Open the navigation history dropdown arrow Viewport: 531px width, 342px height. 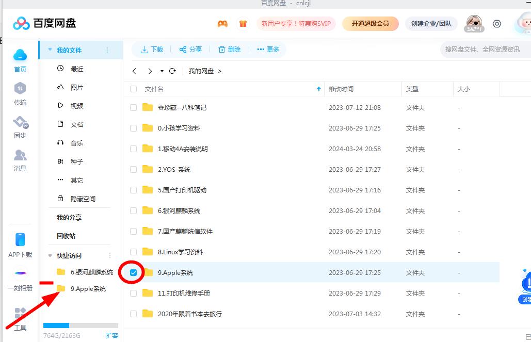pos(162,71)
